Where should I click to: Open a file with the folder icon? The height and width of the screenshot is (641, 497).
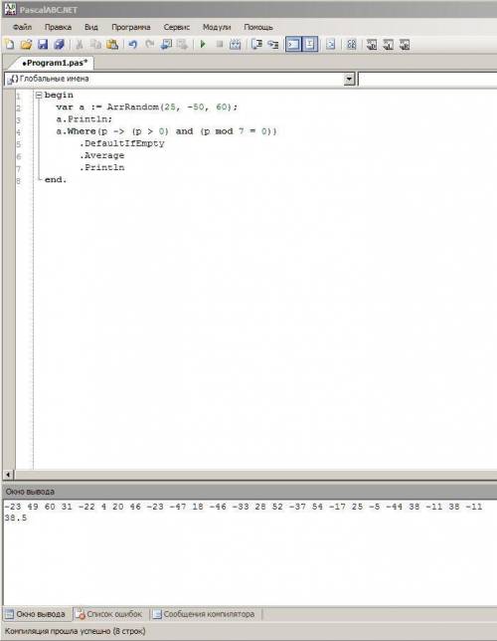tap(26, 44)
